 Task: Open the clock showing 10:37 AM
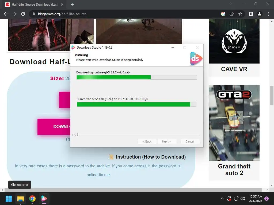coord(256,199)
